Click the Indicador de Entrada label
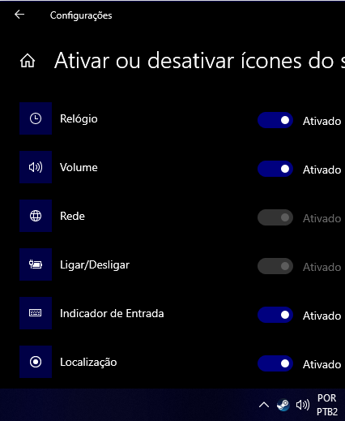The height and width of the screenshot is (421, 345). (112, 313)
